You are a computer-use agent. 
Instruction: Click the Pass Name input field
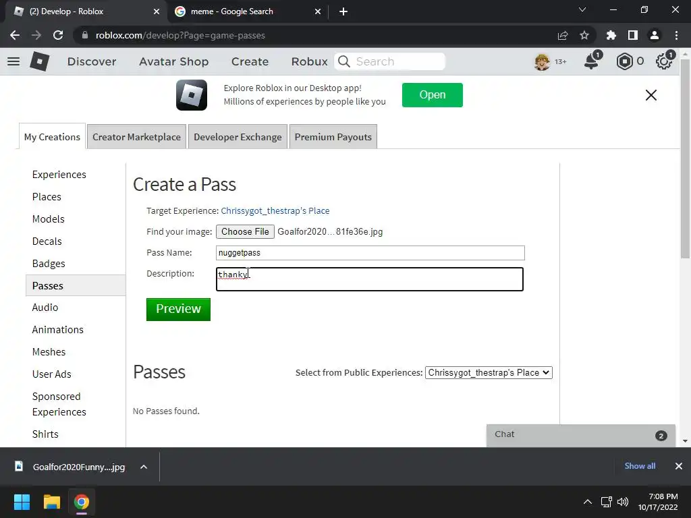(x=370, y=253)
